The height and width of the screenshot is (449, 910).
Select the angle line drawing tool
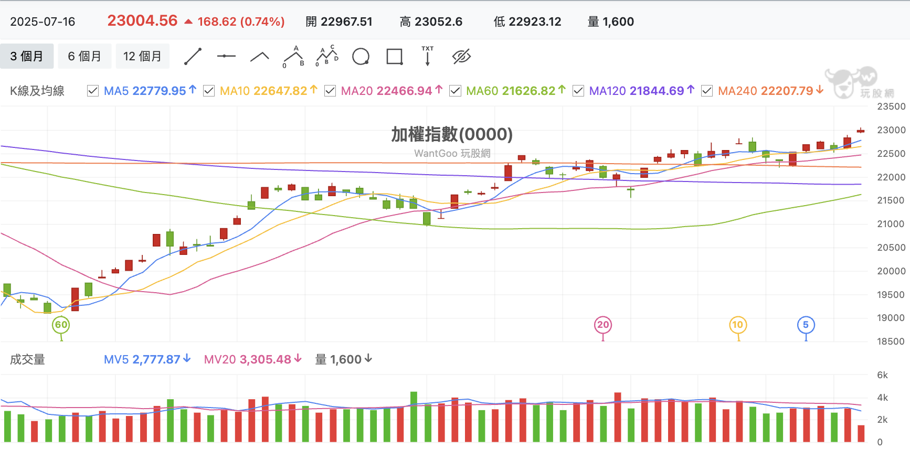click(259, 57)
